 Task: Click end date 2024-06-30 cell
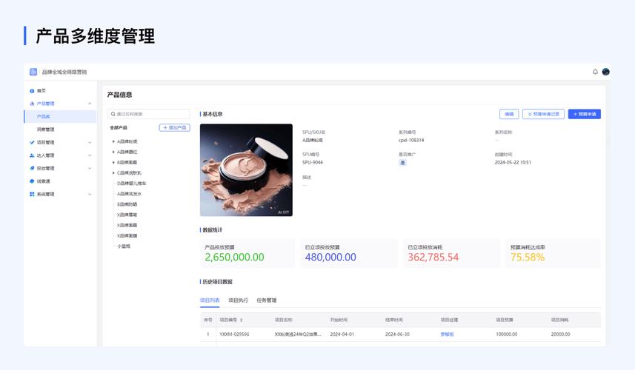click(397, 334)
